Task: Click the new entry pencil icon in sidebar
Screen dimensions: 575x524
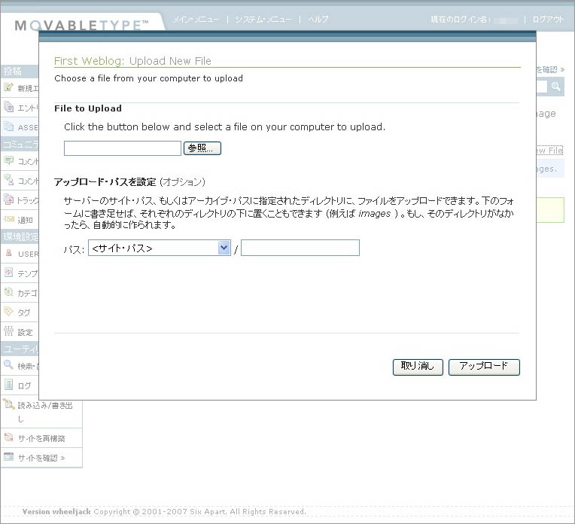Action: (9, 87)
